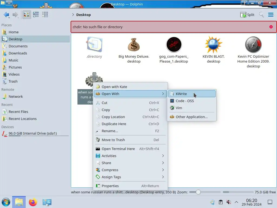Open Documents in Places
This screenshot has height=208, width=277.
click(x=35, y=46)
